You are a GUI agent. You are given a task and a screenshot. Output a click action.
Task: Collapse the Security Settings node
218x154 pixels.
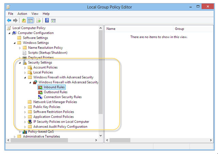pos(20,63)
